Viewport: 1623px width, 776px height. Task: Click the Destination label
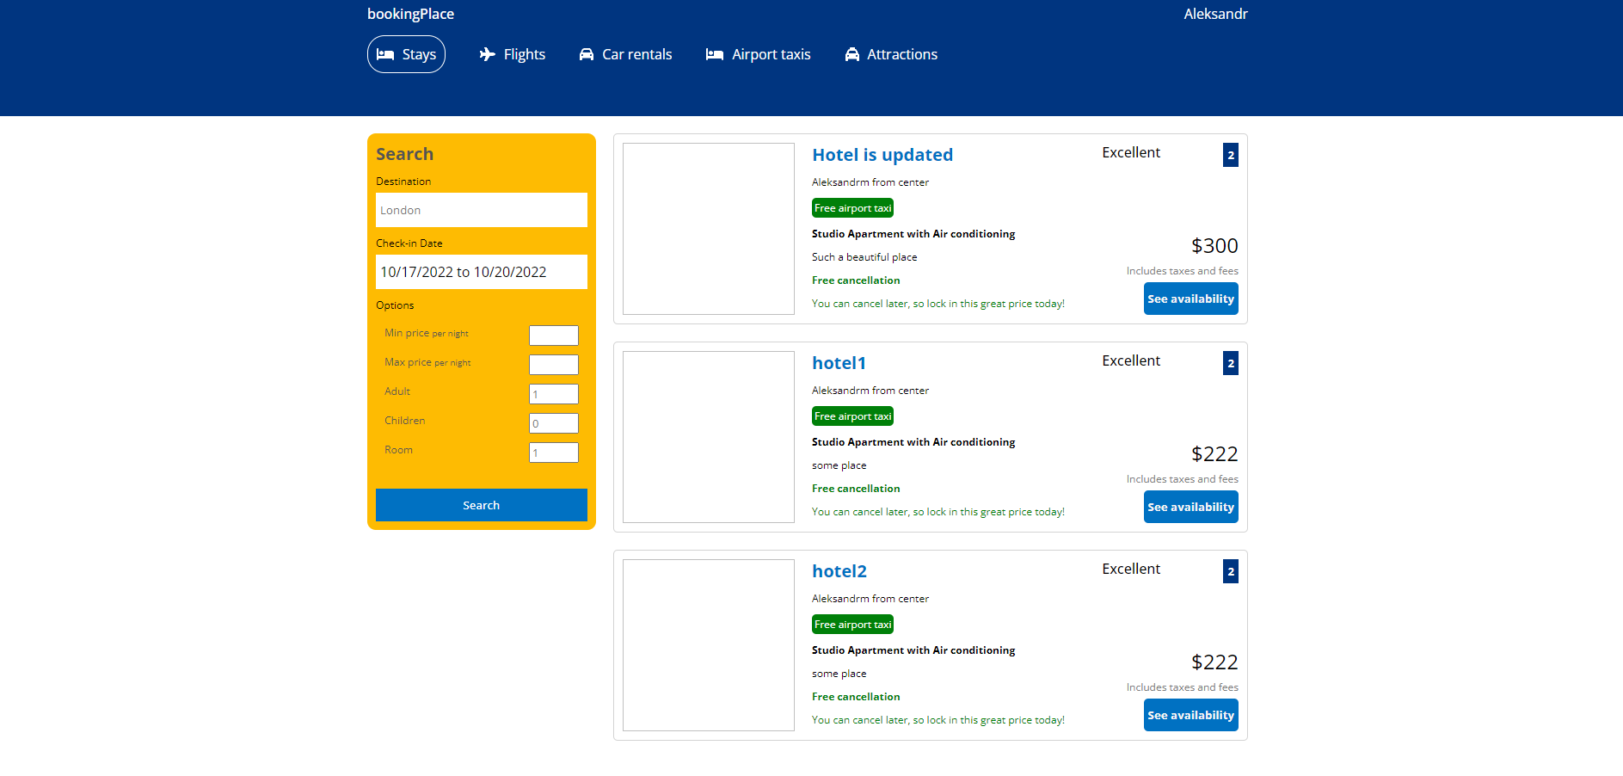point(403,182)
